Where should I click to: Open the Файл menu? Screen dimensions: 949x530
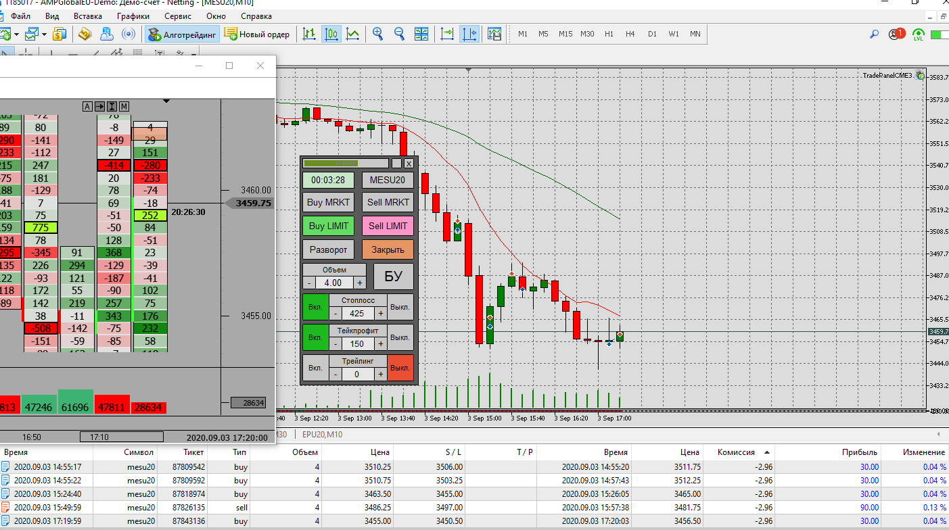21,16
